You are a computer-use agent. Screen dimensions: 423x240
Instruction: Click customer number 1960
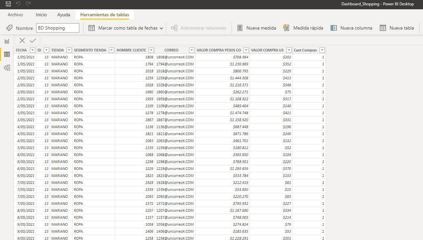point(149,92)
